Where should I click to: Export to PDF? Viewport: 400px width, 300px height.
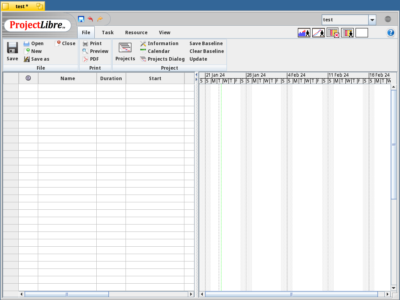point(90,59)
